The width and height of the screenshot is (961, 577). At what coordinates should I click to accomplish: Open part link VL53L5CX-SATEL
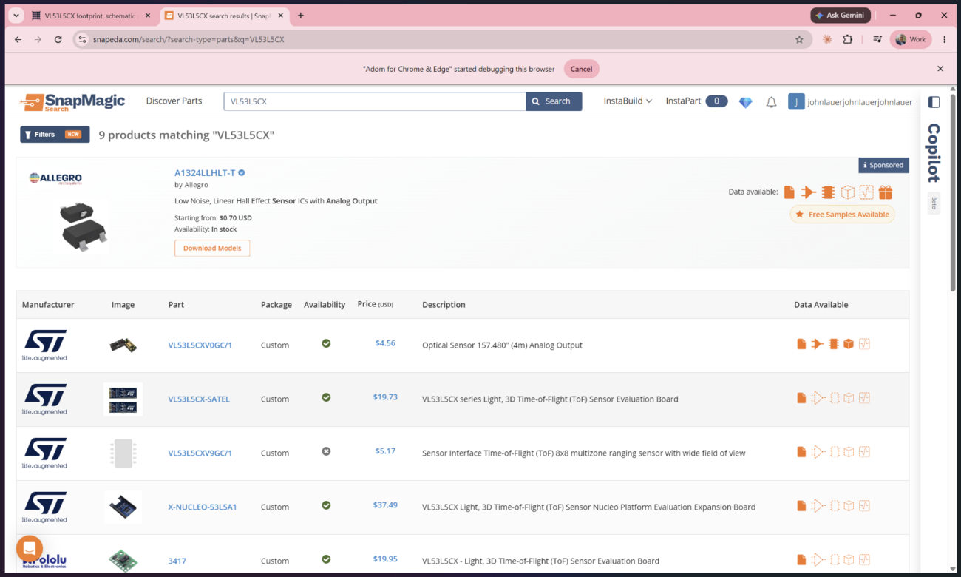[199, 399]
